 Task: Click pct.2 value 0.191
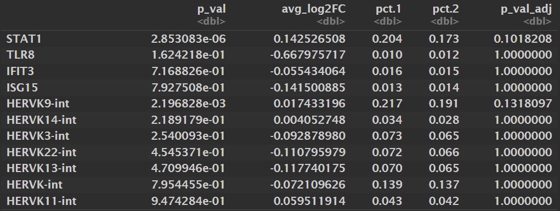[444, 104]
